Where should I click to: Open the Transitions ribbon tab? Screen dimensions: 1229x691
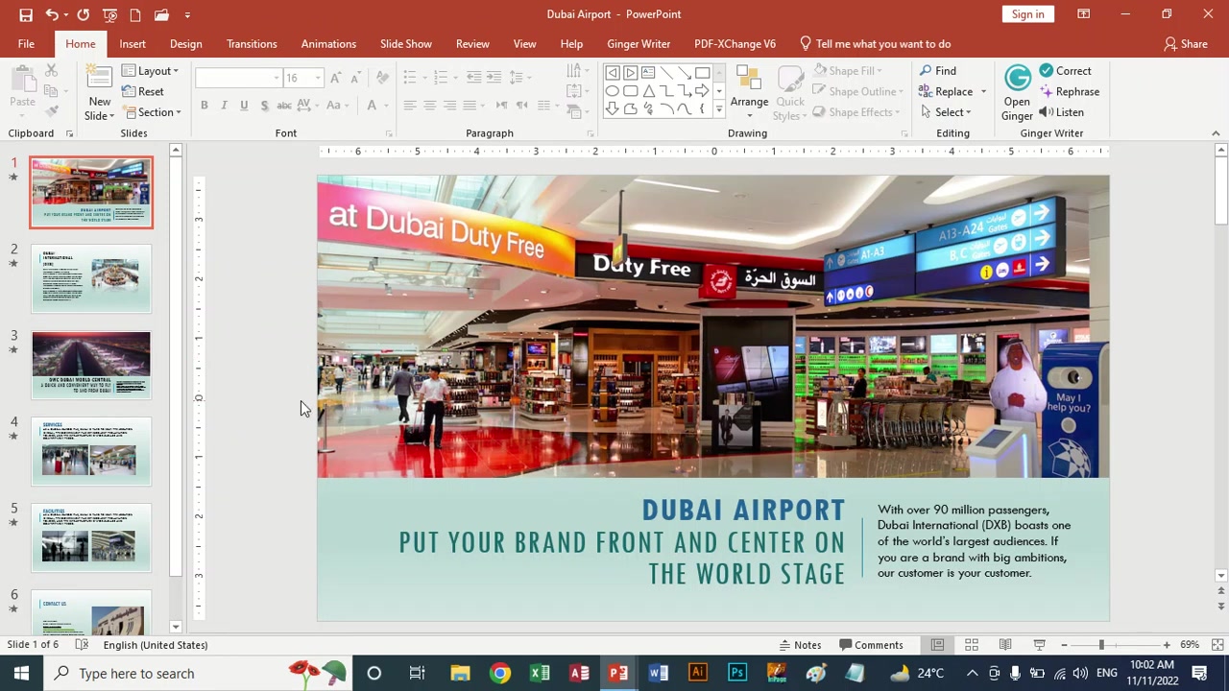252,44
